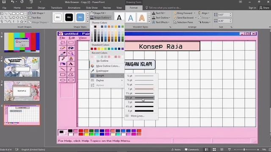The image size is (271, 152).
Task: Open the Dashes submenu
Action: click(x=107, y=80)
